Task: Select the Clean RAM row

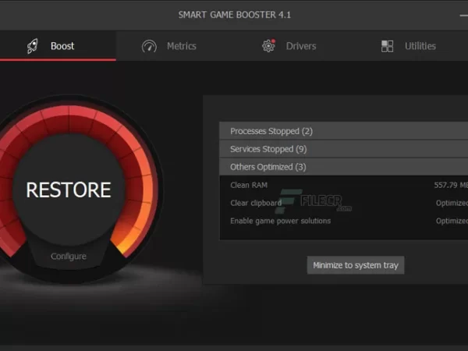Action: click(x=343, y=185)
